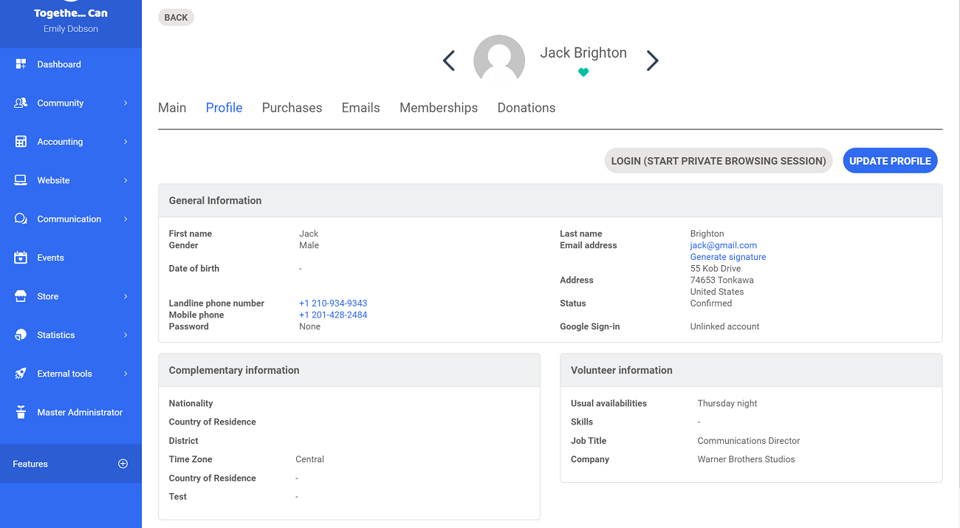Click the green heart icon under name
The width and height of the screenshot is (960, 528).
[x=583, y=72]
